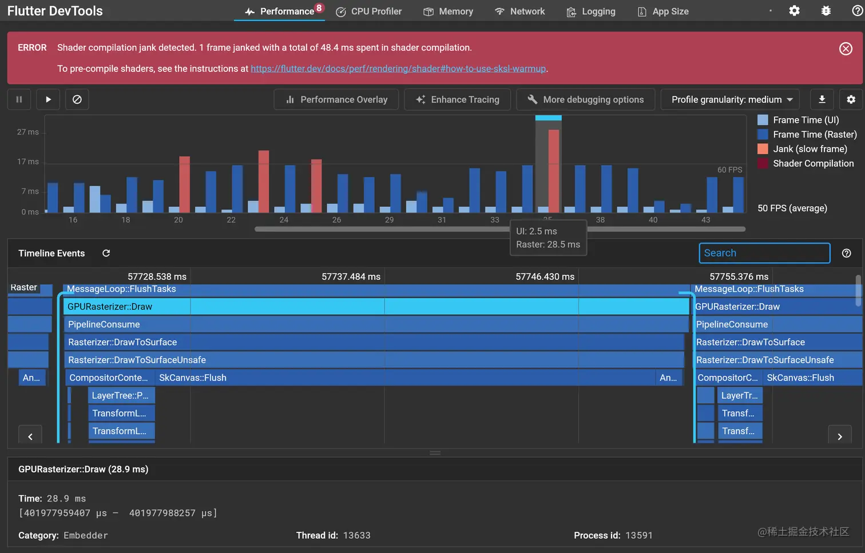Click the pane splitter drag handle
Viewport: 865px width, 553px height.
coord(435,452)
